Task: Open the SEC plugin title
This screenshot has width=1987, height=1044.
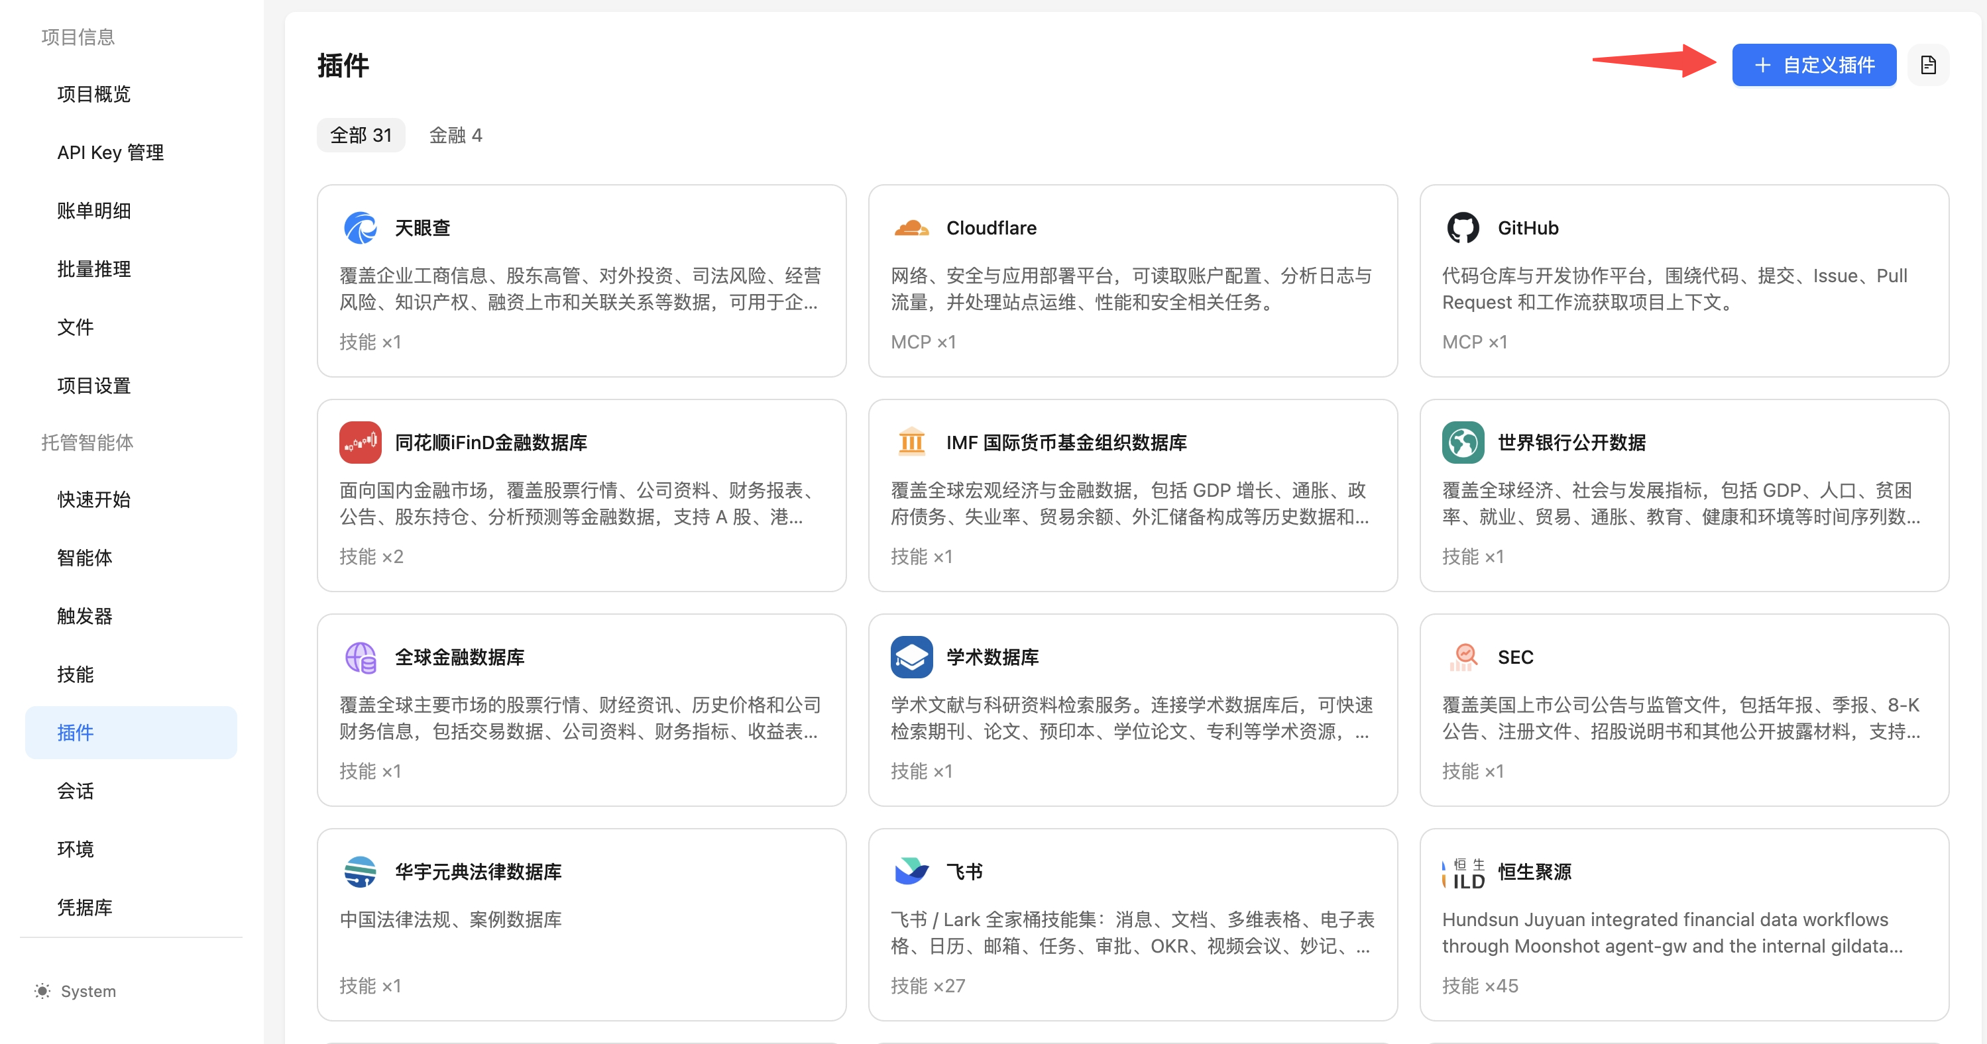Action: [1516, 658]
